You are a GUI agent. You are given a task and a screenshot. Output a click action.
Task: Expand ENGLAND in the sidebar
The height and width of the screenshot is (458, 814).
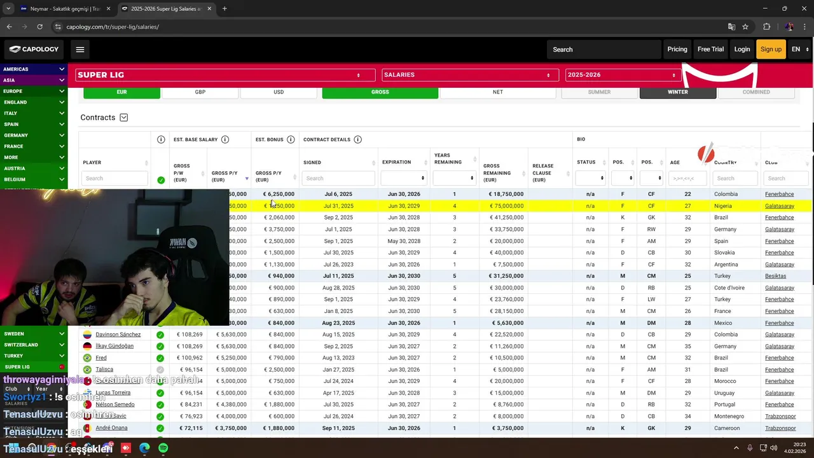point(34,102)
